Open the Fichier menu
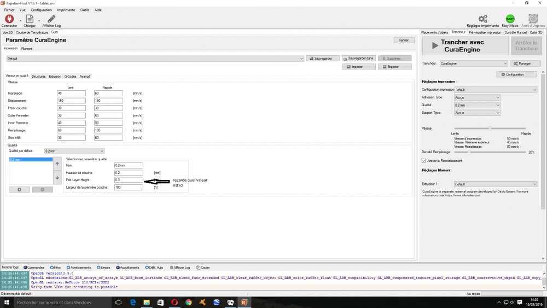547x308 pixels. (x=9, y=10)
